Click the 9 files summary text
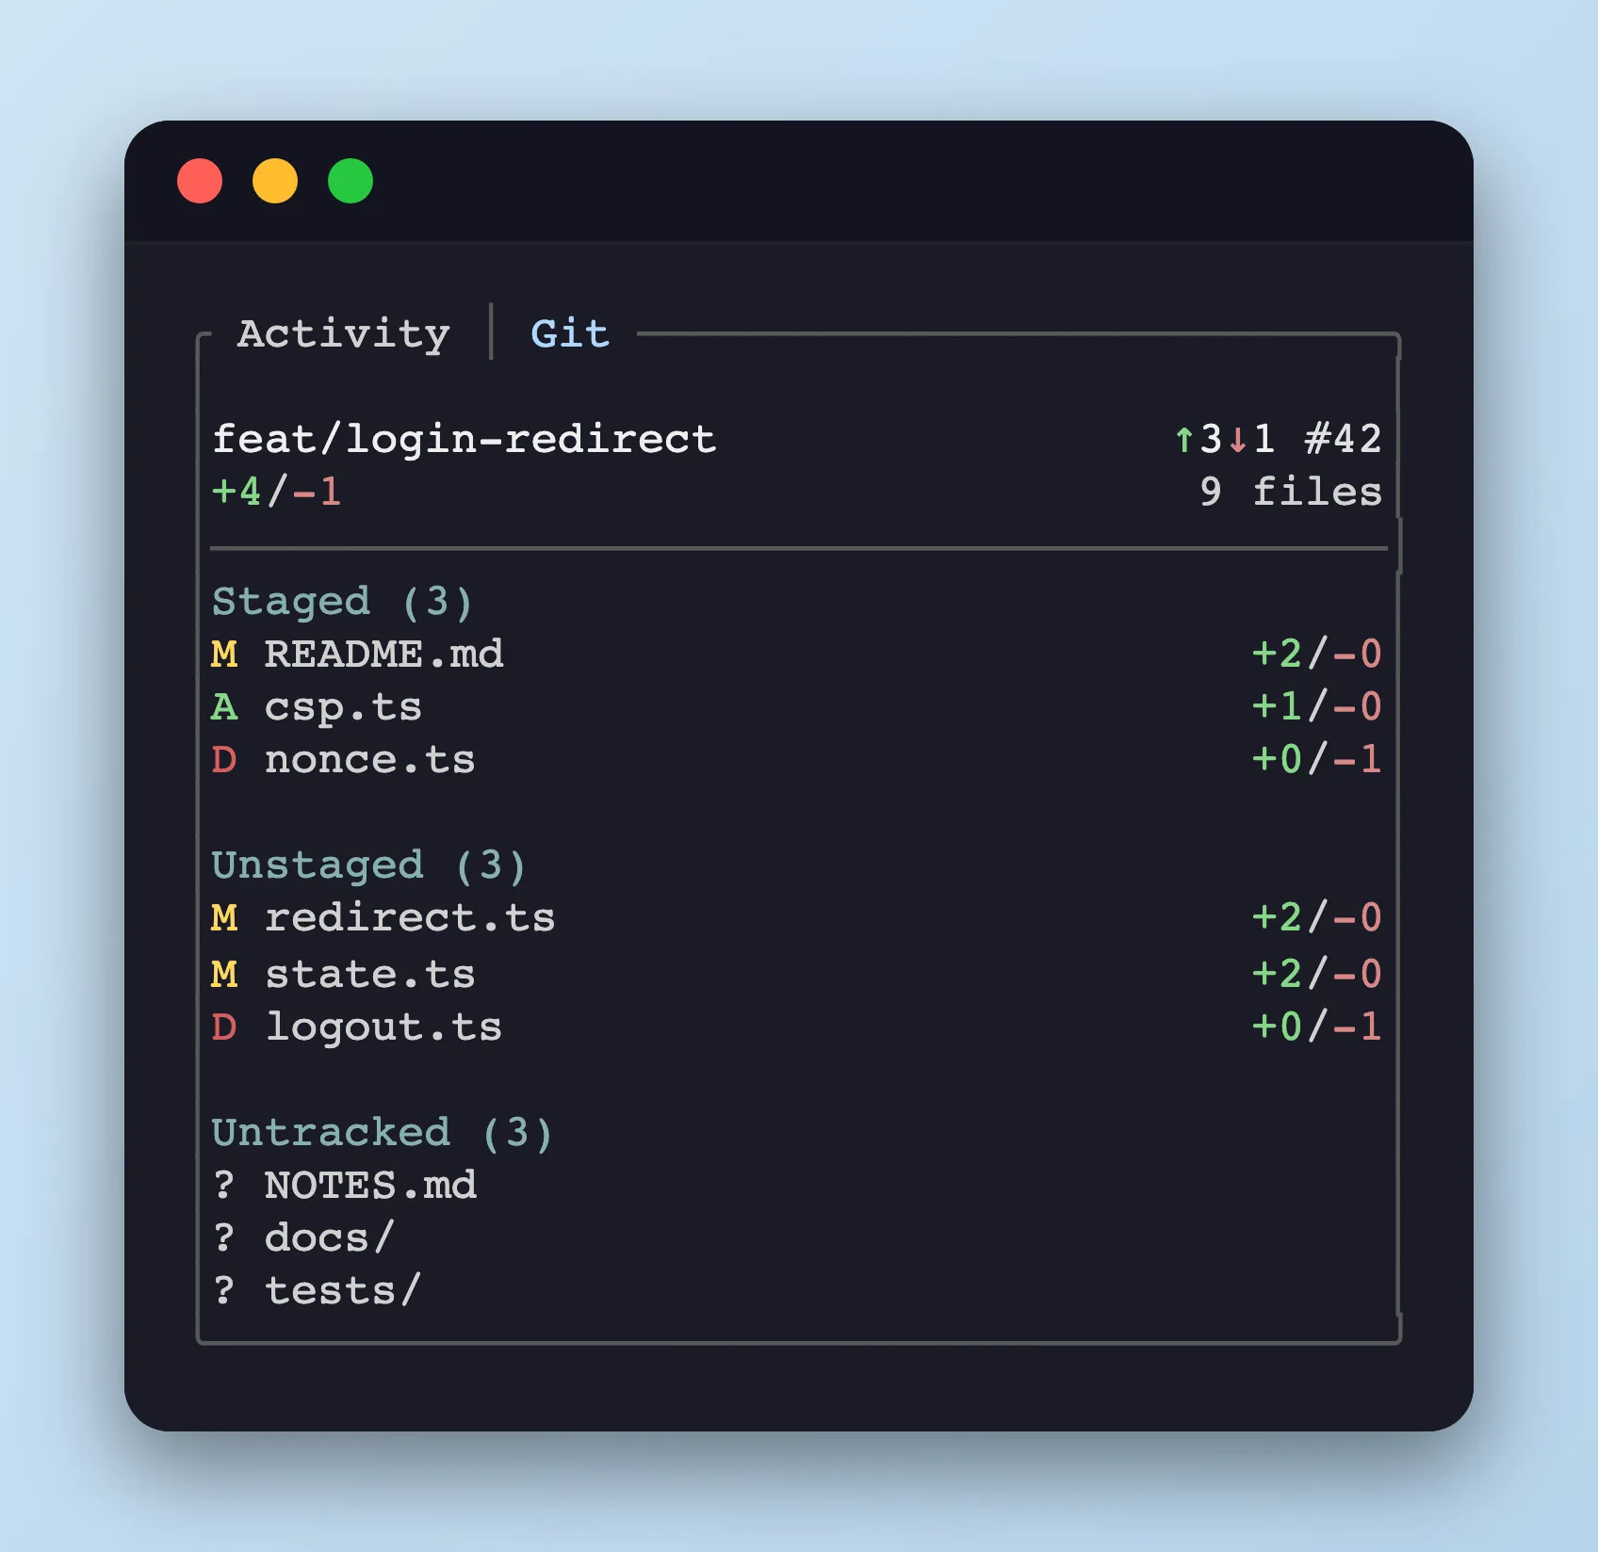 pos(1289,490)
